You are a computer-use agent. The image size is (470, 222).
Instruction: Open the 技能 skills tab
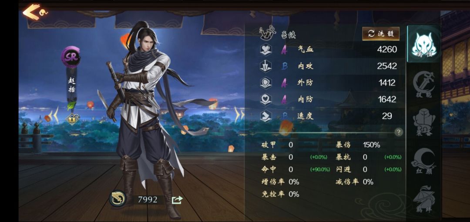point(424,85)
